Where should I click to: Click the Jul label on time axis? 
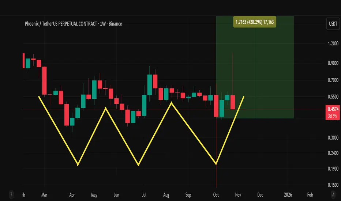pos(144,195)
